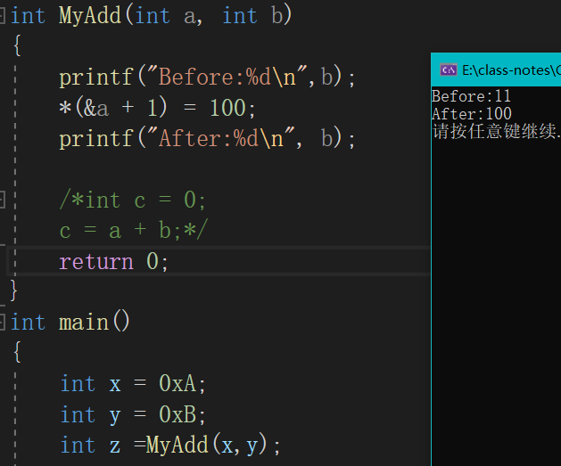Collapse the main function outline toggle
This screenshot has width=561, height=466.
pos(2,322)
